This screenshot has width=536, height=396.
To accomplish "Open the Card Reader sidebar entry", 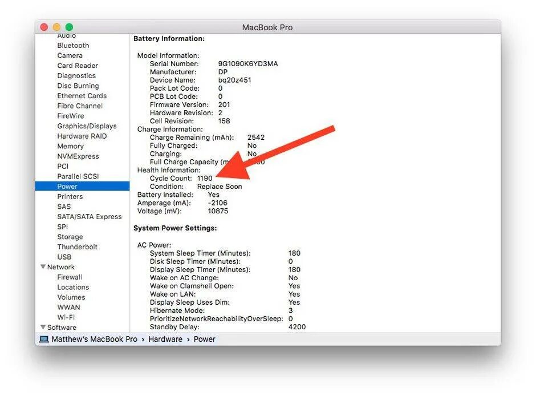I will tap(78, 66).
